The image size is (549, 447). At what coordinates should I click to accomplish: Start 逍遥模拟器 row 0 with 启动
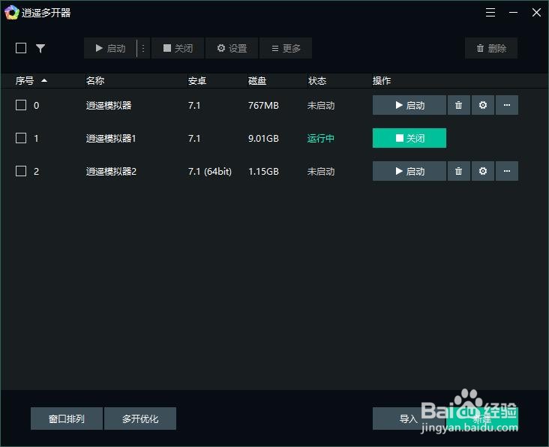pos(409,105)
